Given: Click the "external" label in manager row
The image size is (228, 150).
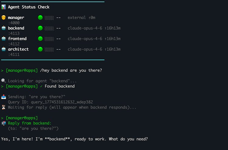Looking at the screenshot, I should 77,18.
